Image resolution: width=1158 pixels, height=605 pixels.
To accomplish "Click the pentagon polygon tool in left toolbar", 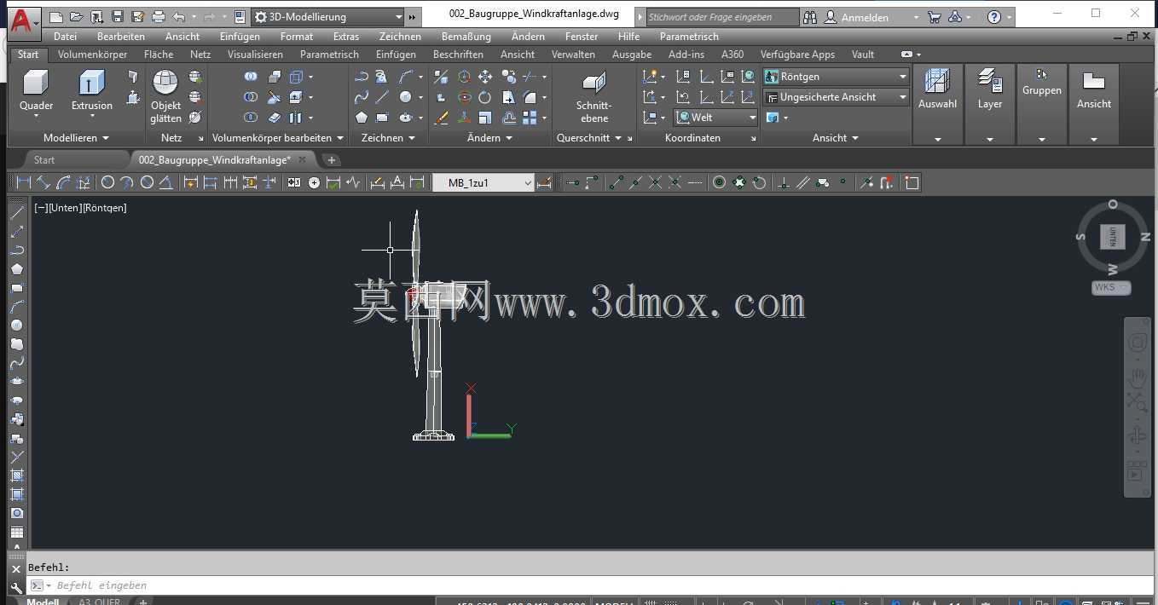I will pyautogui.click(x=16, y=269).
